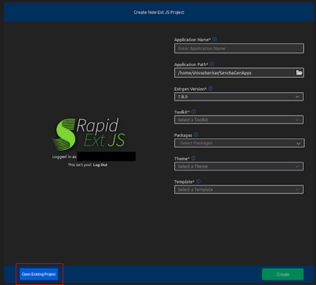Open folder browser icon in Application Path

tap(299, 73)
